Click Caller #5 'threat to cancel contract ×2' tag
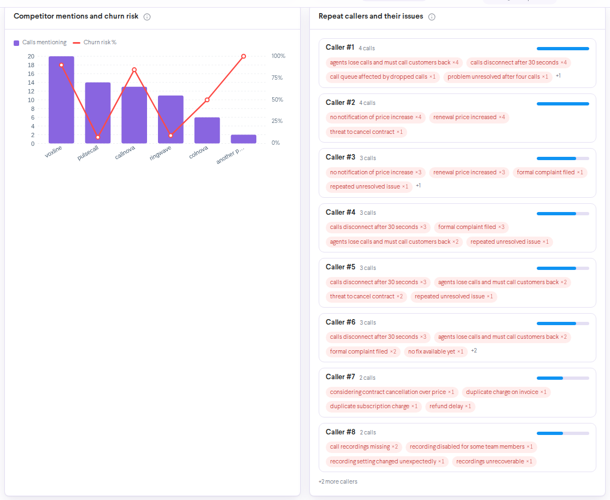 point(366,297)
